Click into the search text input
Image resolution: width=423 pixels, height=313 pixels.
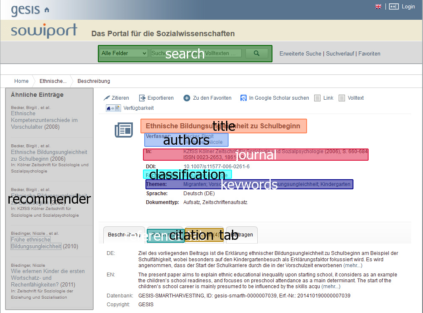(196, 53)
